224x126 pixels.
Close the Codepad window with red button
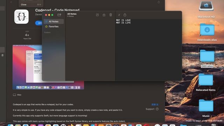(x=46, y=15)
